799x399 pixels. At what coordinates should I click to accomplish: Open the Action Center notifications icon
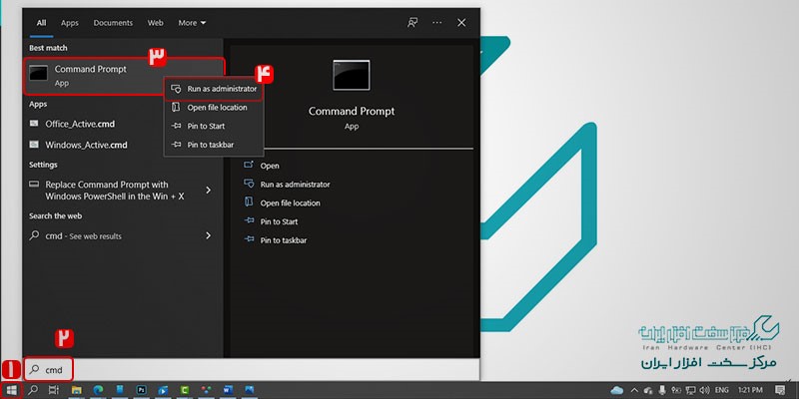point(780,390)
